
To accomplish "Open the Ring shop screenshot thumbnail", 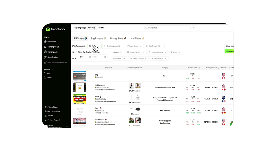I will pos(80,76).
